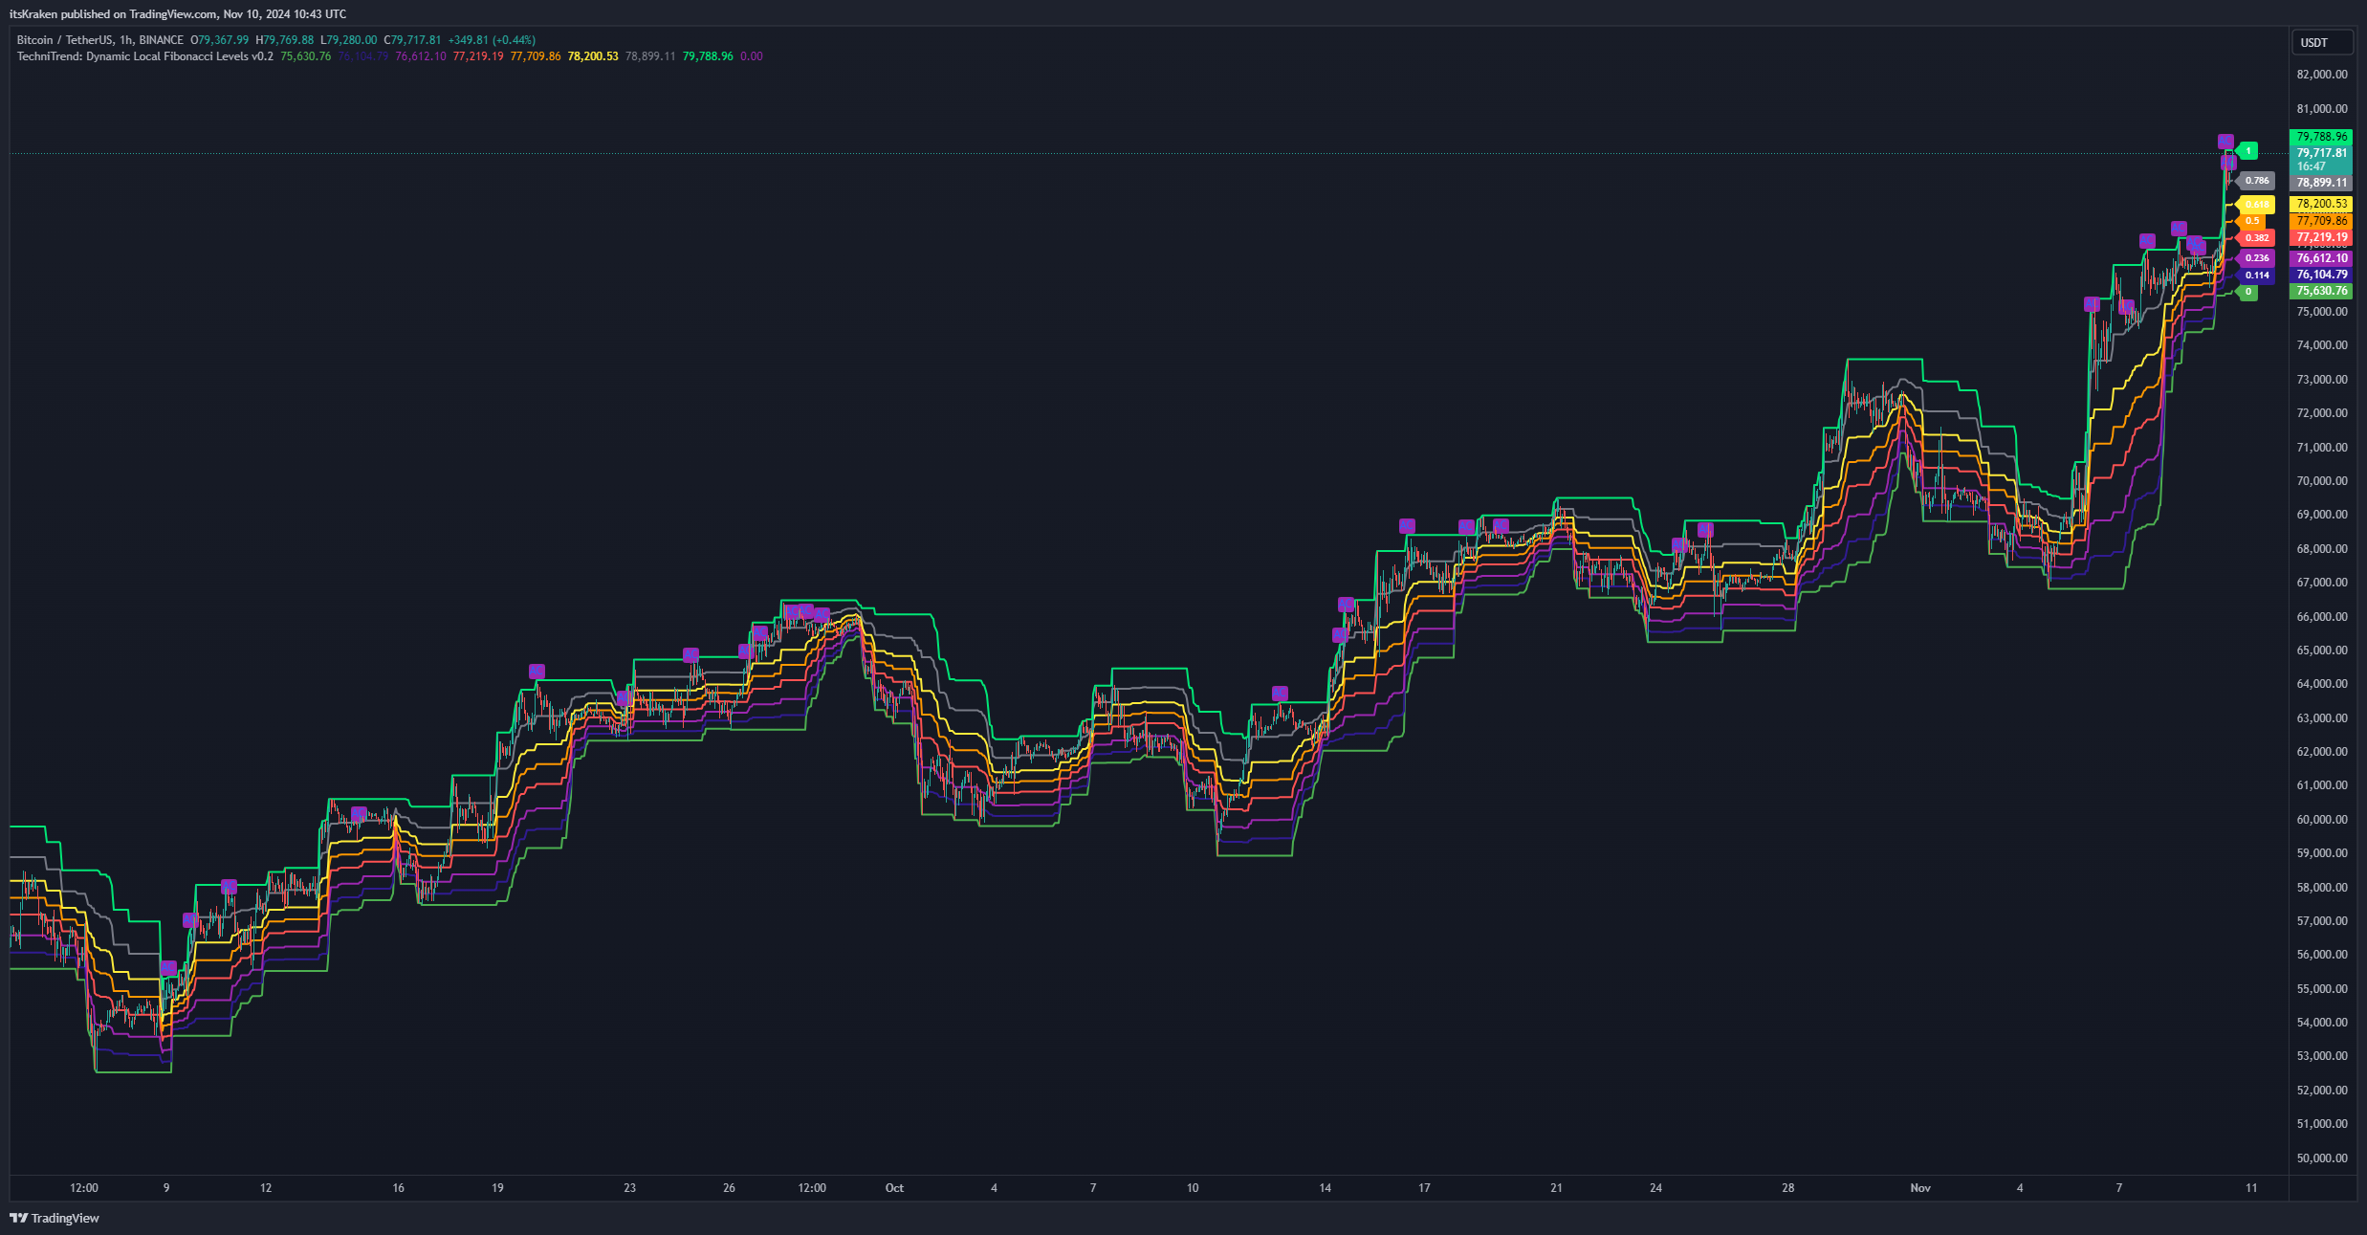This screenshot has width=2367, height=1235.
Task: Click the 17 date label on time axis
Action: [1424, 1188]
